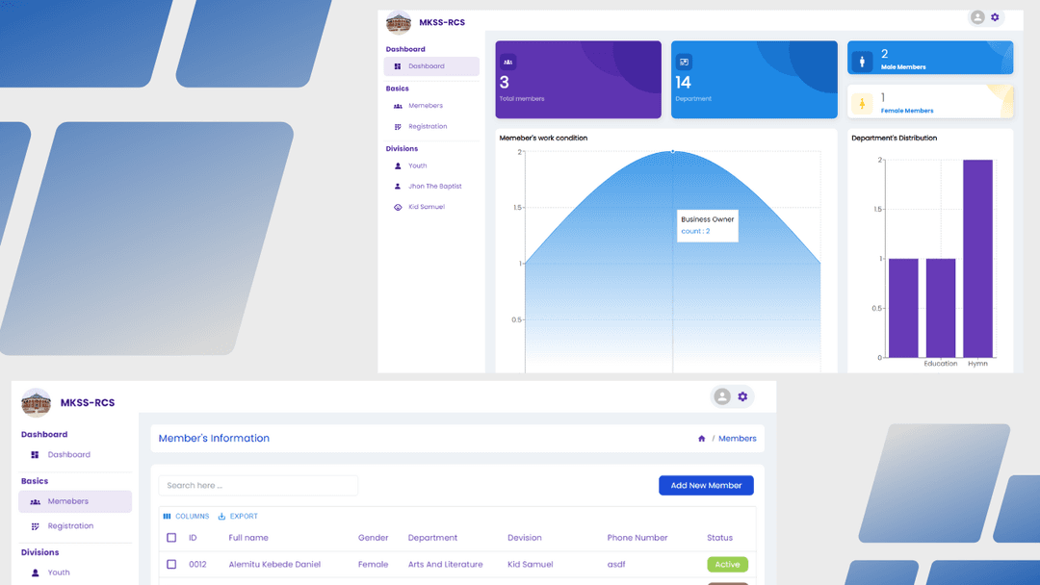The width and height of the screenshot is (1040, 585).
Task: Click the icon beside Jhon The Baptist
Action: click(398, 187)
